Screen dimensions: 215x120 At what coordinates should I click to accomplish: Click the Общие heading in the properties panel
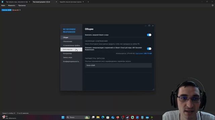pos(89,29)
